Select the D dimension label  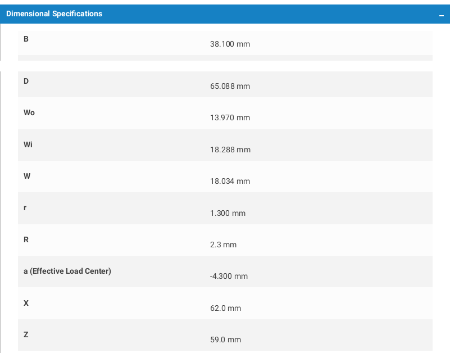[x=26, y=81]
